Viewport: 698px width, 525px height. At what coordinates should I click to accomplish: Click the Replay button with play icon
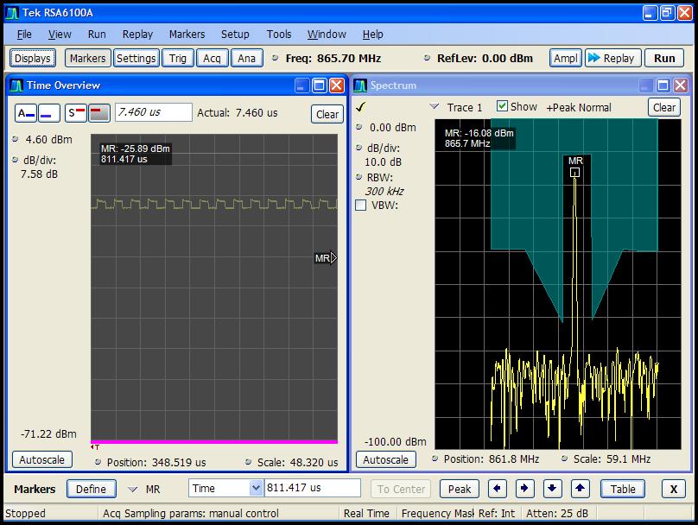click(611, 58)
